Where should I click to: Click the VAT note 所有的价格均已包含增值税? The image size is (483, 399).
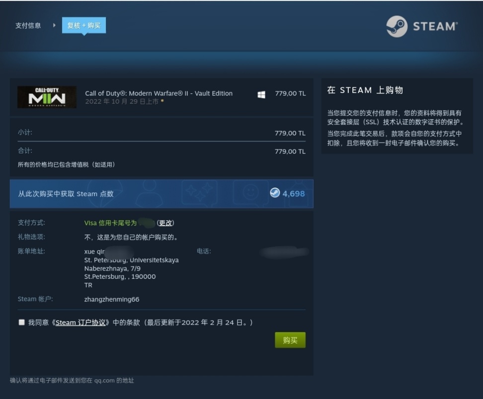(67, 165)
